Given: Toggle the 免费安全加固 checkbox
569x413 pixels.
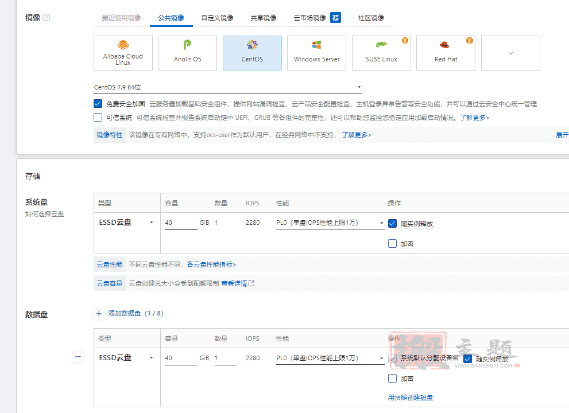Looking at the screenshot, I should (98, 104).
